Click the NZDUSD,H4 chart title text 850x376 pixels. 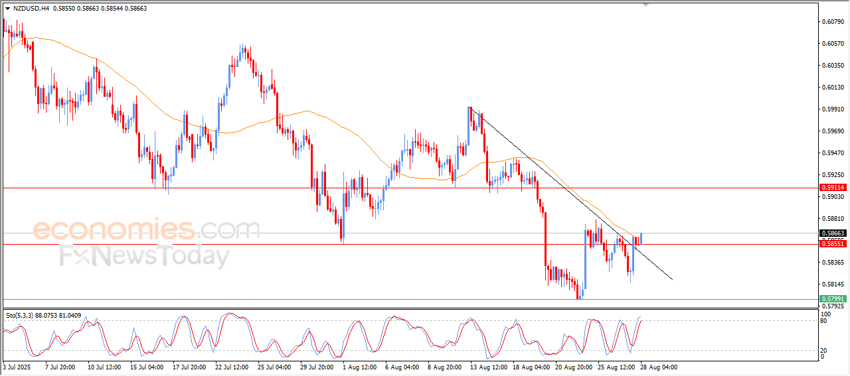31,8
